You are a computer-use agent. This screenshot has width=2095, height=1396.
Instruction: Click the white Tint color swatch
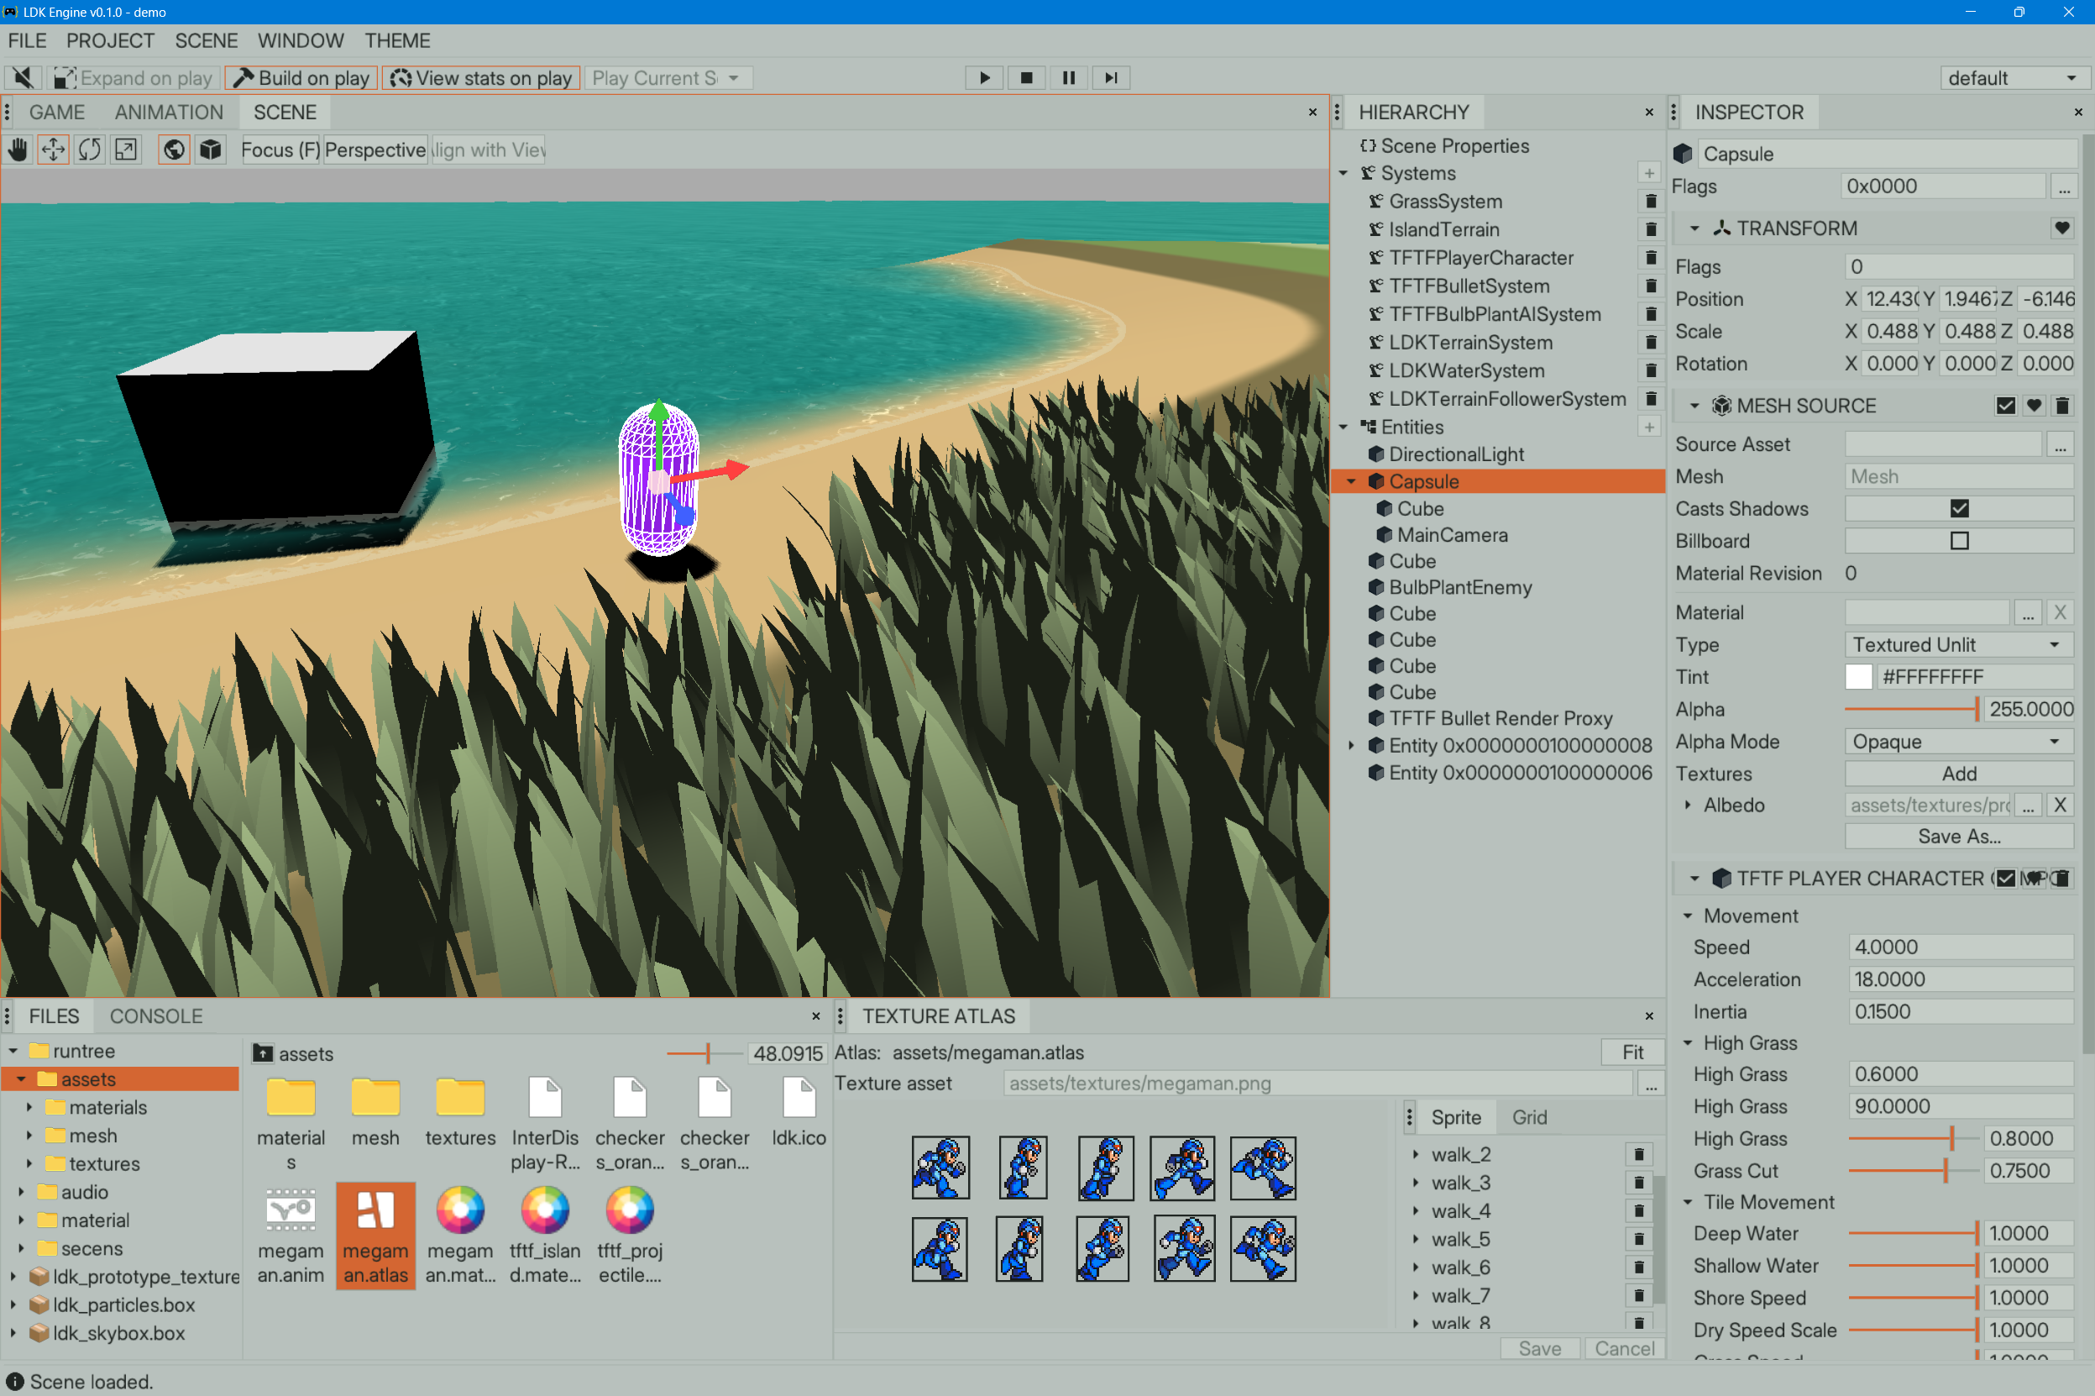1858,677
